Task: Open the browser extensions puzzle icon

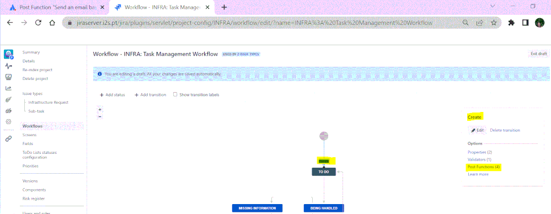Action: 511,23
